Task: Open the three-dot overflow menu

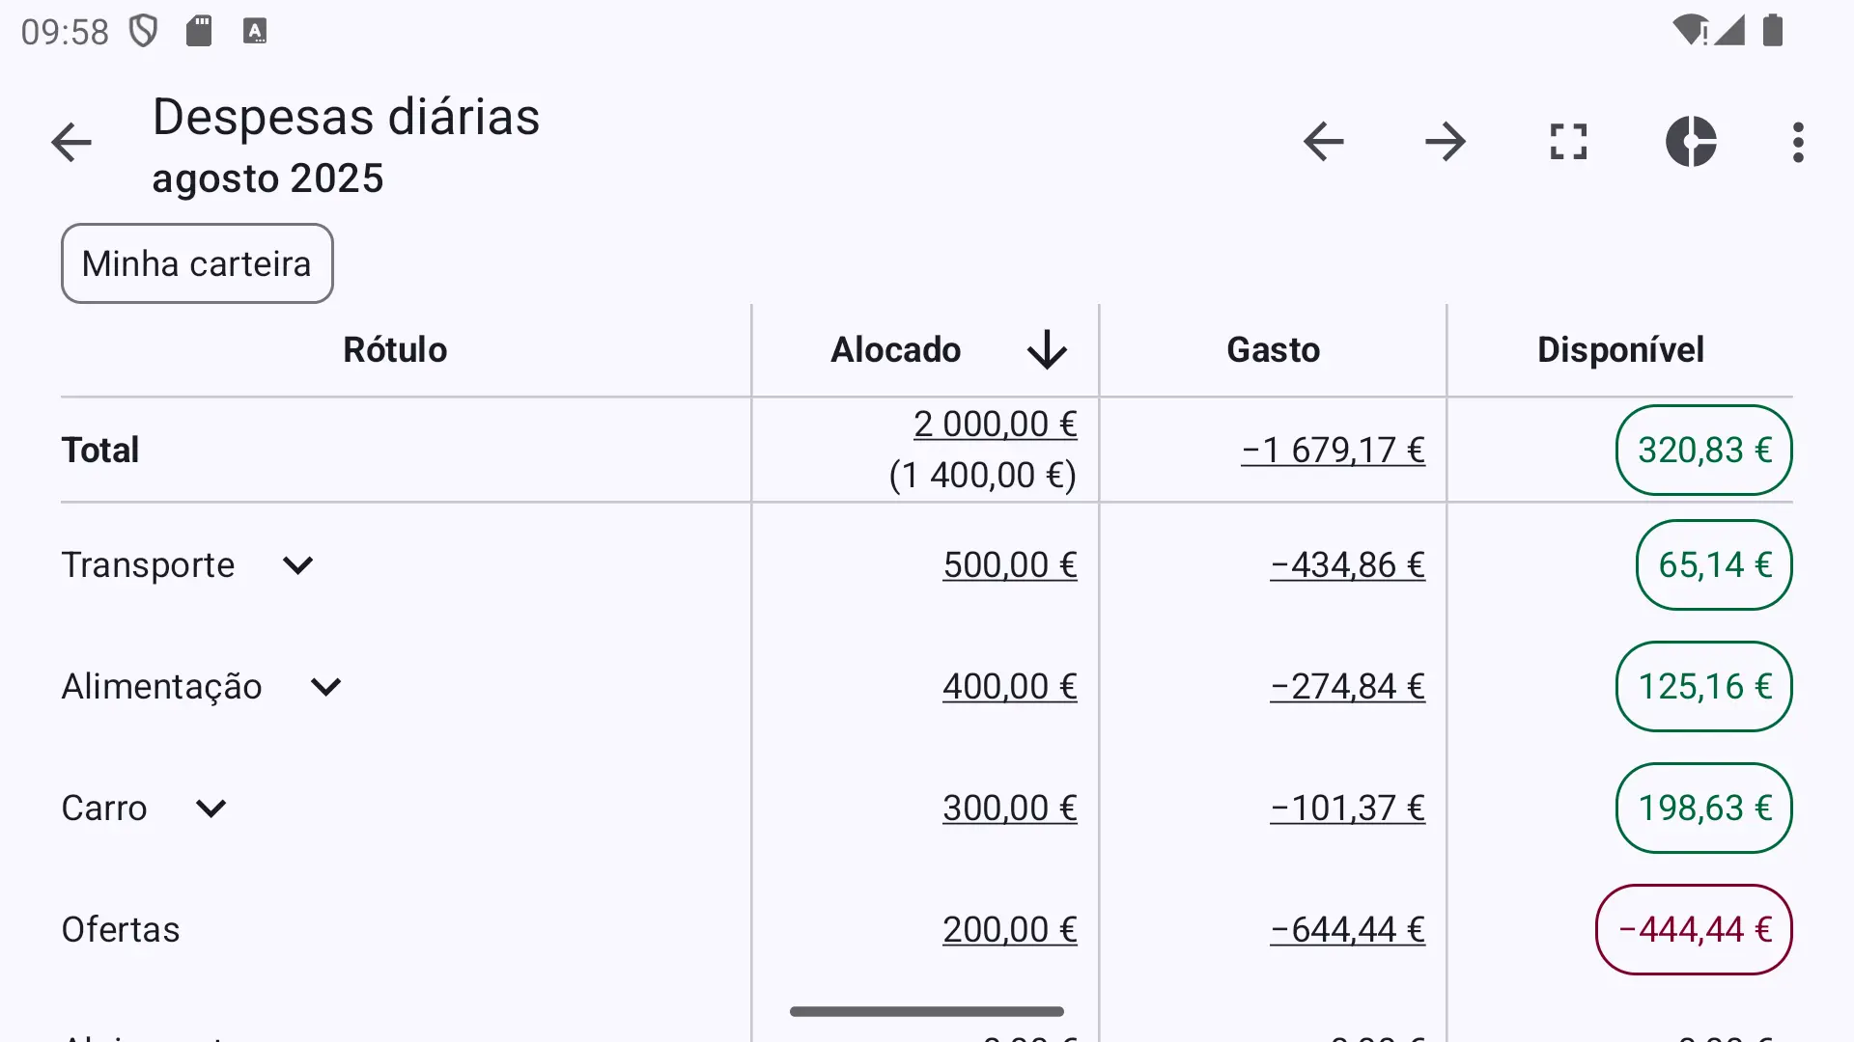Action: coord(1798,142)
